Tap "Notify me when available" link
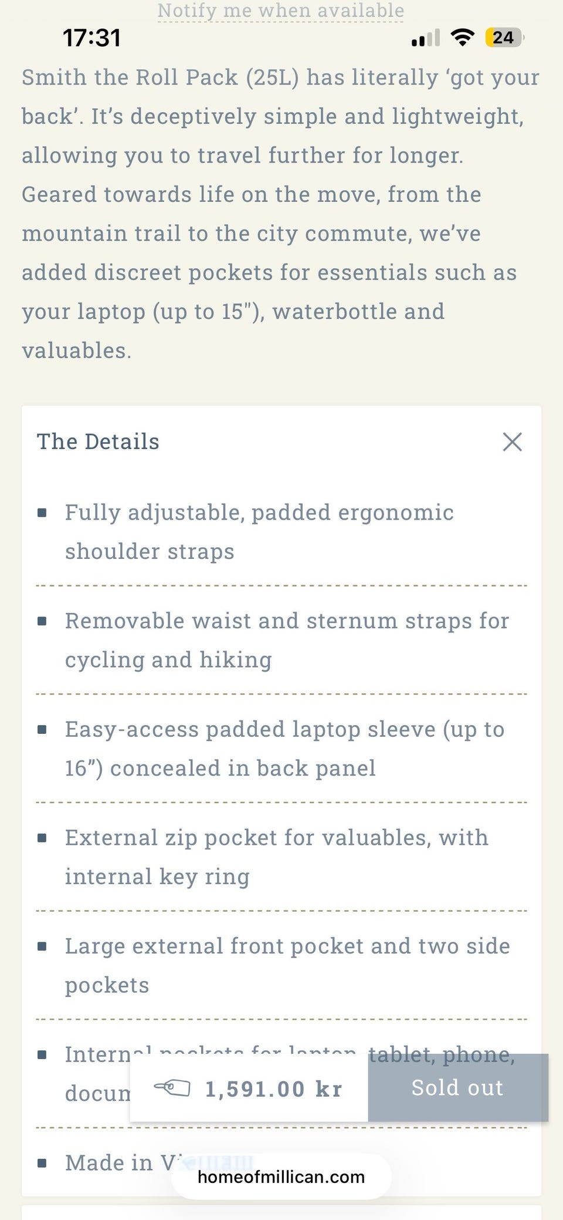Viewport: 563px width, 1220px height. coord(280,11)
